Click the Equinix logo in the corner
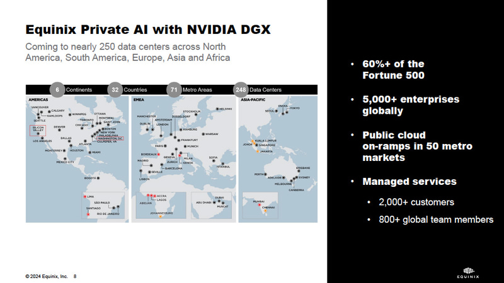This screenshot has height=283, width=504. click(468, 273)
